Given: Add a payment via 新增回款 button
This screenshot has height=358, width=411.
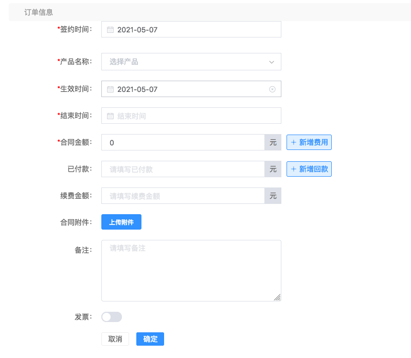Looking at the screenshot, I should pyautogui.click(x=309, y=169).
